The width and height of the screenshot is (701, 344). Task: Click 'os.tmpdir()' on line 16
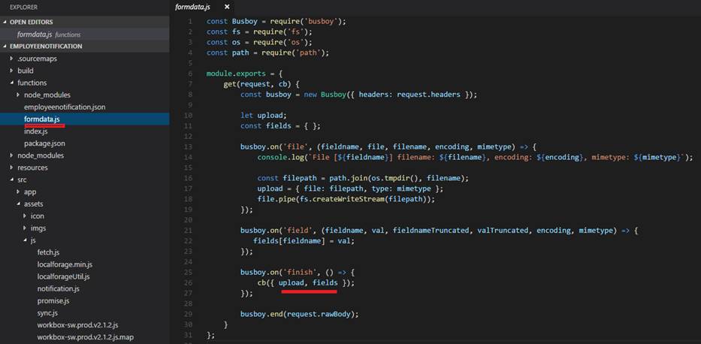click(x=393, y=178)
